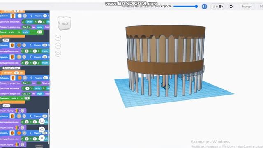Toggle hole mode in first Создать группу block under Walls
The width and height of the screenshot is (263, 148).
click(x=22, y=111)
